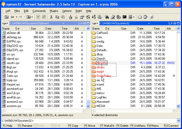
Task: Select file Tetris.sys in left panel
Action: click(x=12, y=76)
